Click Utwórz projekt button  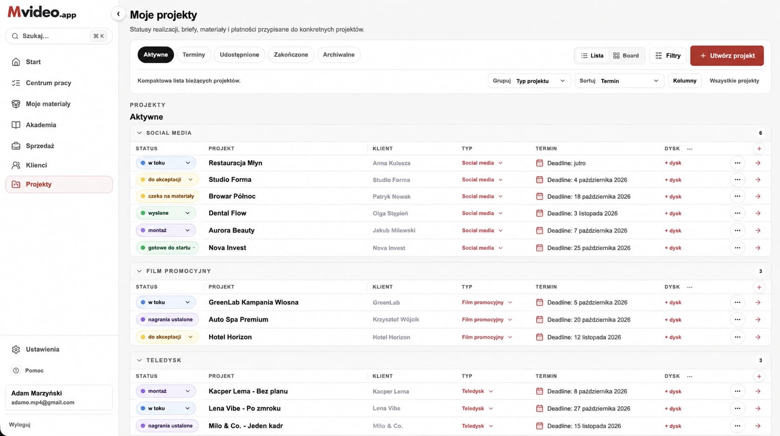[x=727, y=55]
